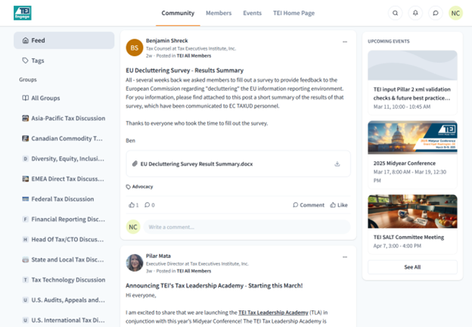Open the 2025 Midyear Conference banner image
Viewport: 472px width, 327px height.
[x=412, y=138]
